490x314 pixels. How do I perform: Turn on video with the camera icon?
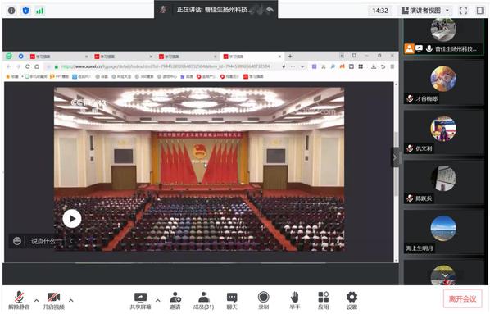point(54,300)
